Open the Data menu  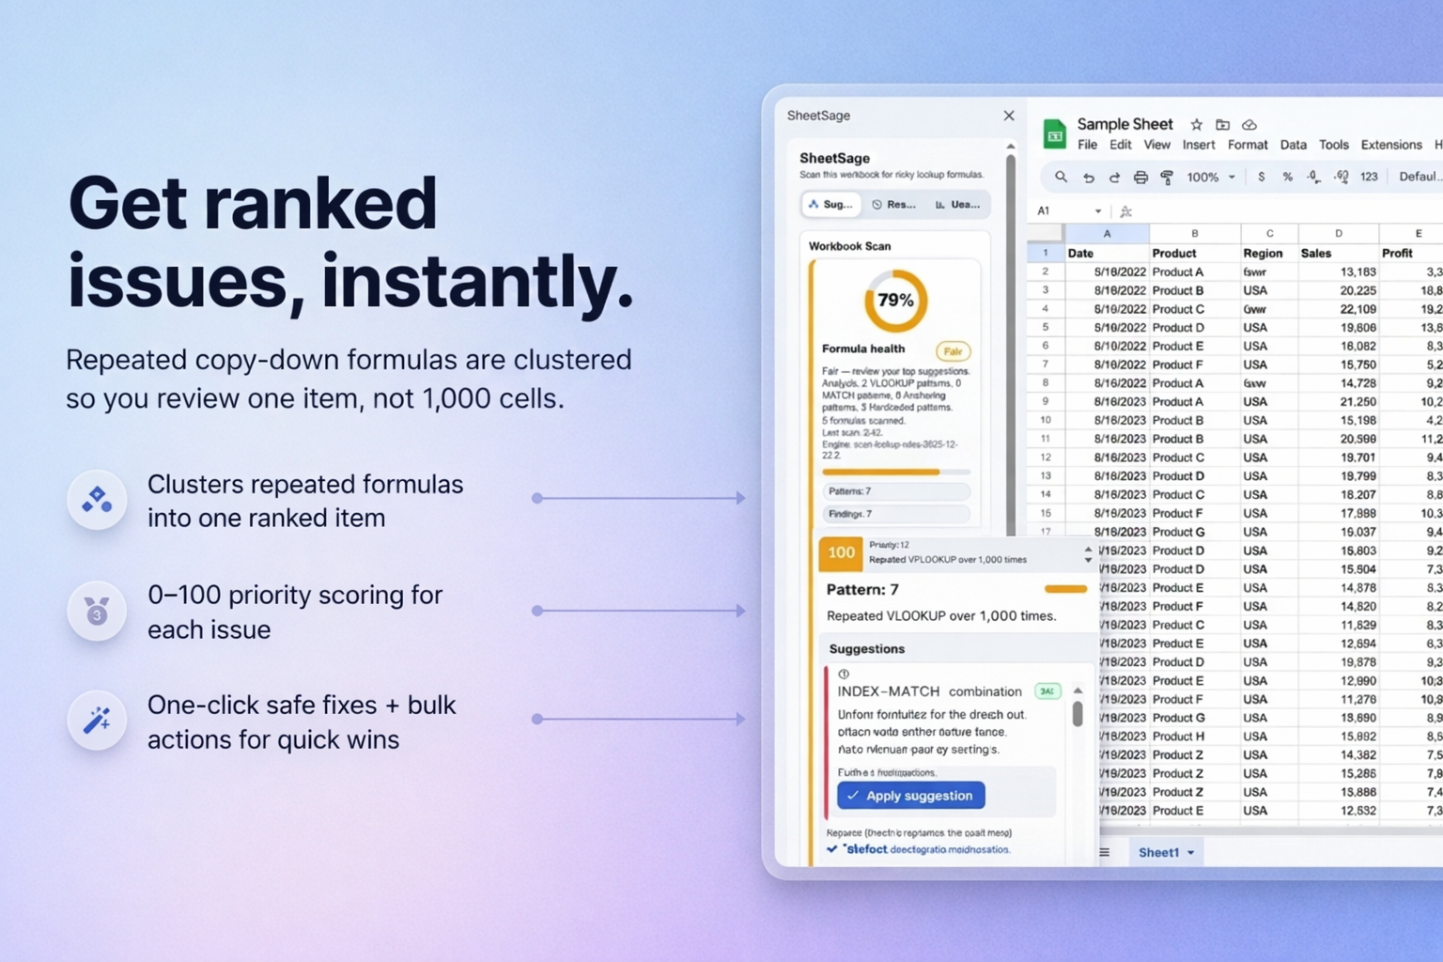1293,145
